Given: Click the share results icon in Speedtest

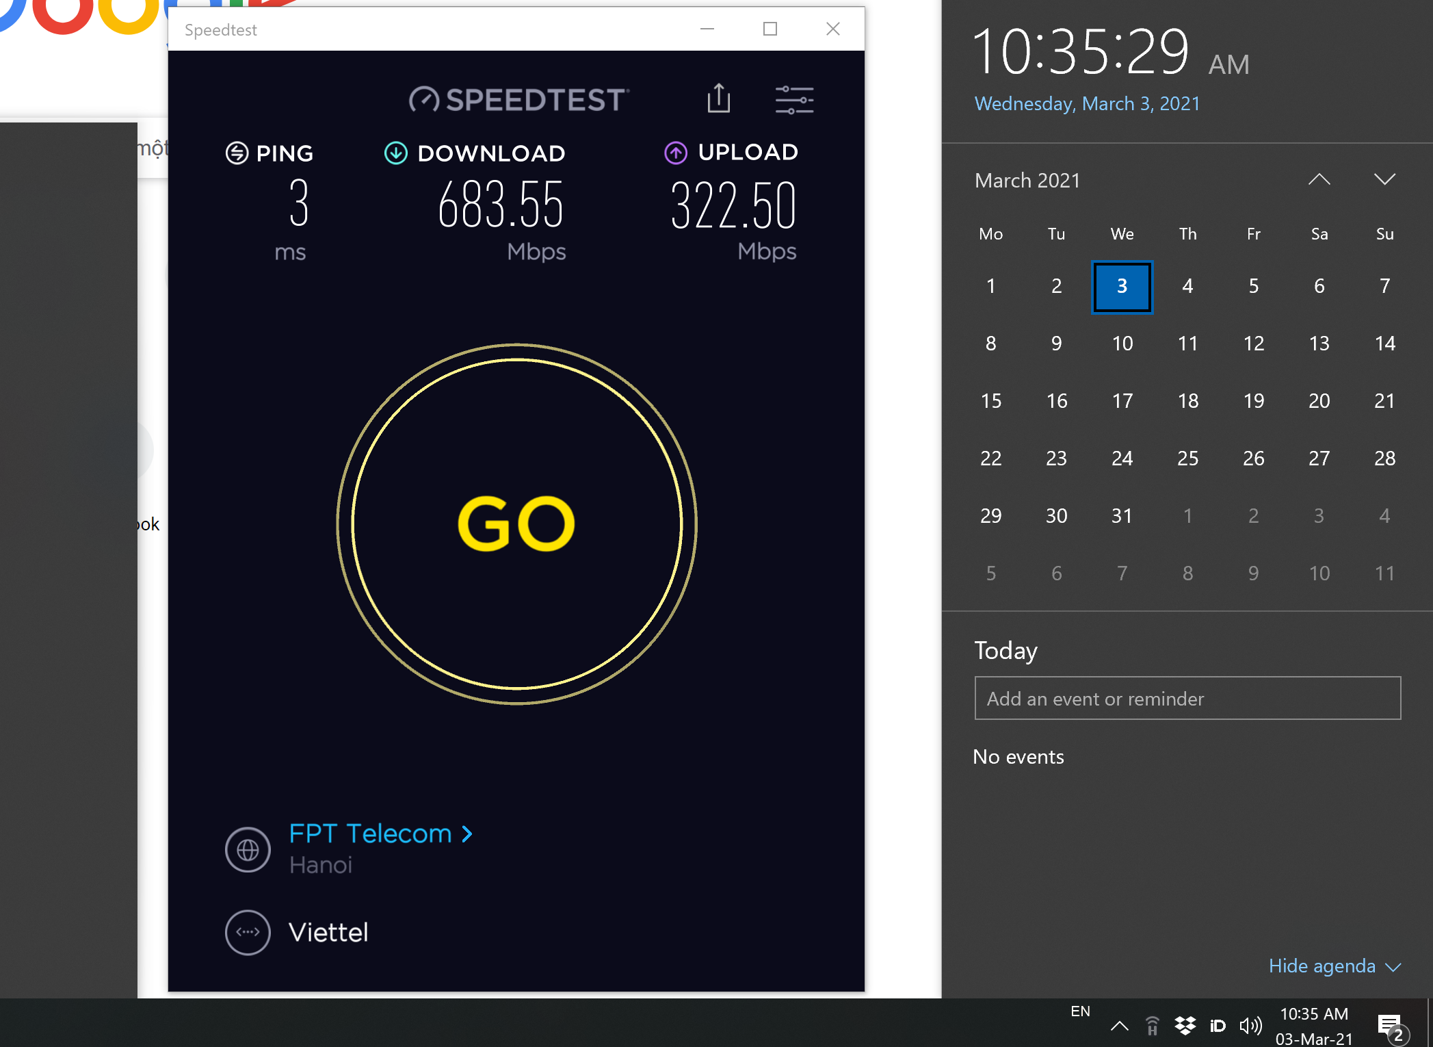Looking at the screenshot, I should point(718,99).
